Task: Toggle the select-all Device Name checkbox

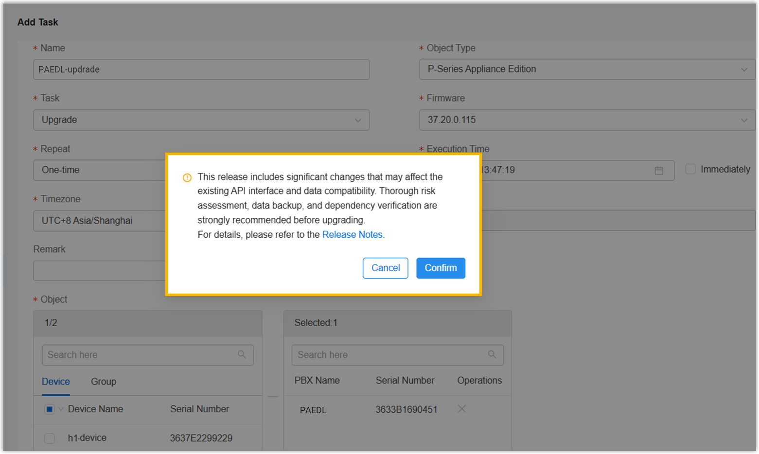Action: tap(50, 409)
